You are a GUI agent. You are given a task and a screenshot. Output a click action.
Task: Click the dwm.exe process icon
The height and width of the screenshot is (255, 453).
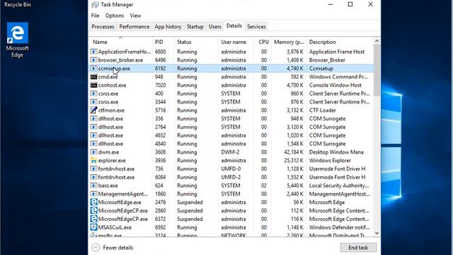point(93,152)
